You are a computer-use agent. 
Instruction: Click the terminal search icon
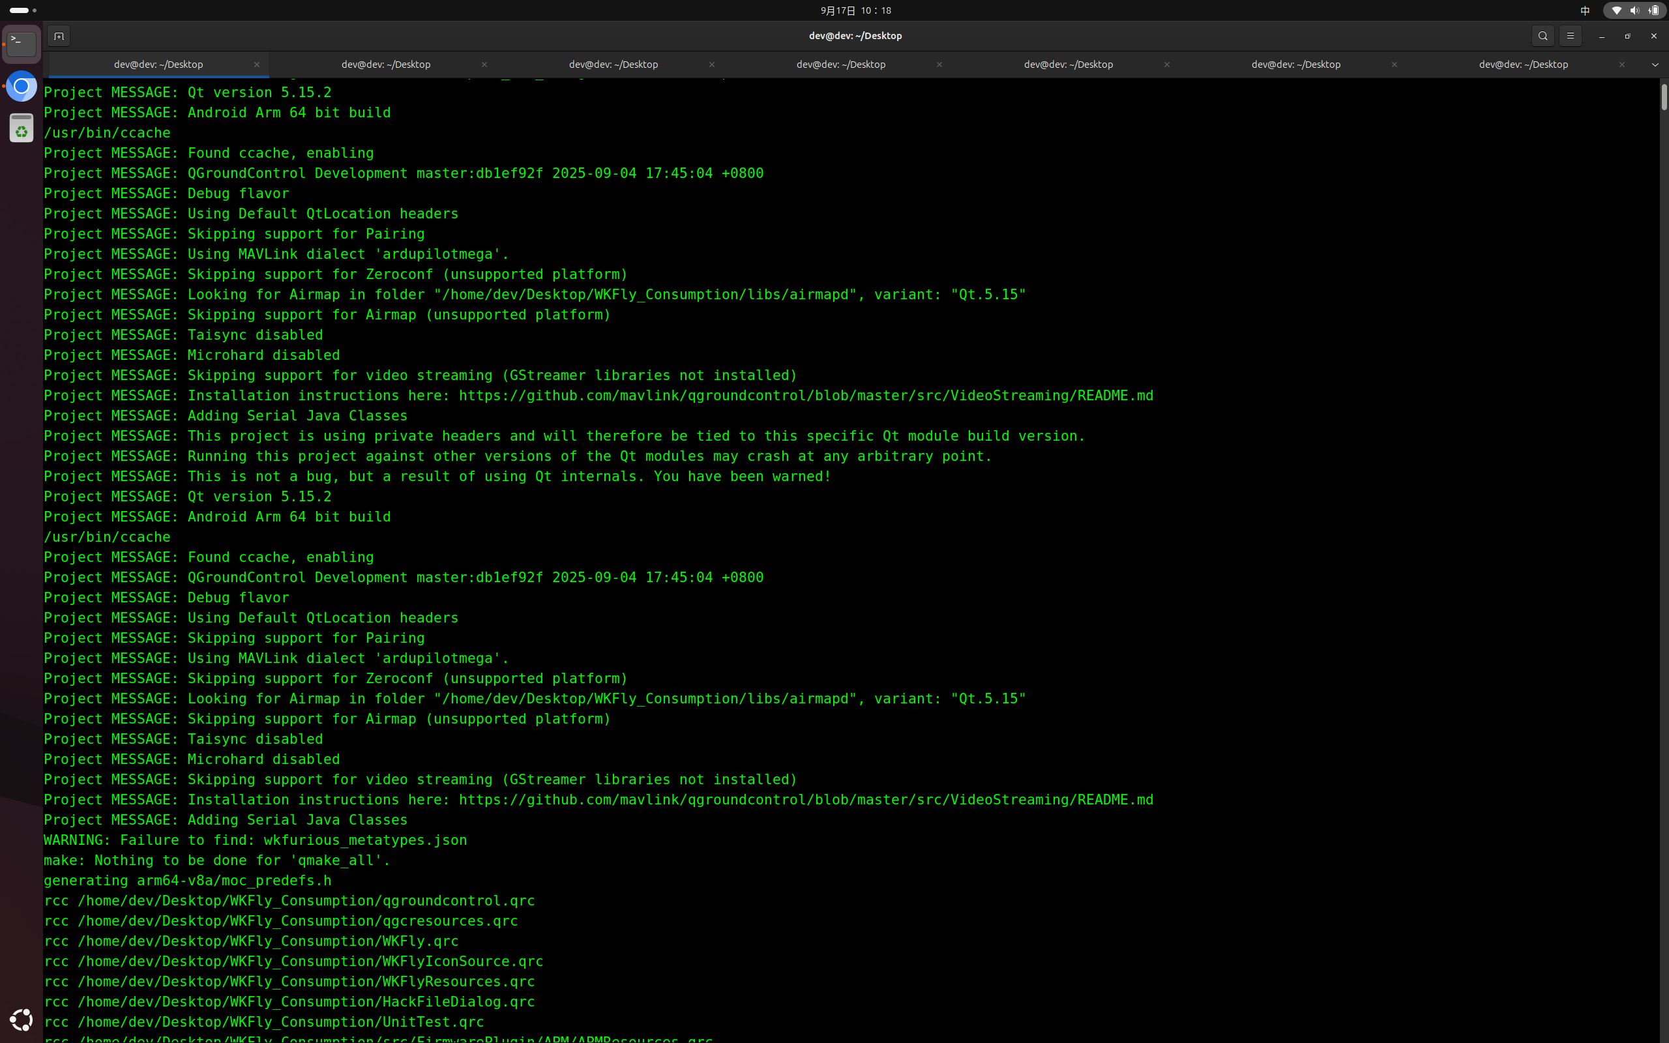(1543, 36)
